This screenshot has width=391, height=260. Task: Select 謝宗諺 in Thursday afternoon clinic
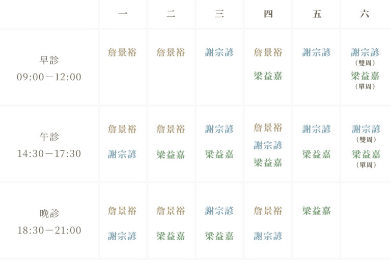(268, 145)
